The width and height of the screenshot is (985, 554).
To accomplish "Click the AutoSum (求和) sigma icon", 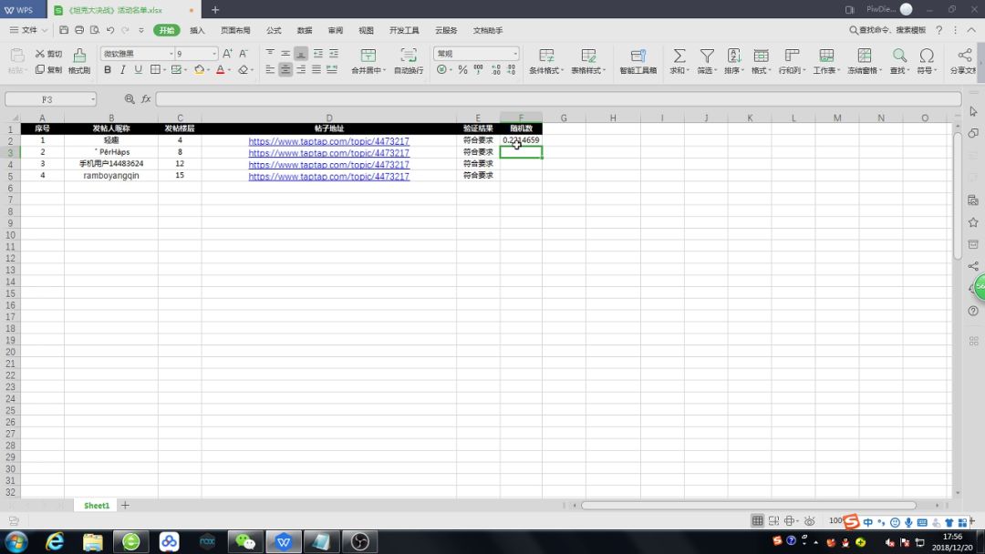I will [679, 56].
